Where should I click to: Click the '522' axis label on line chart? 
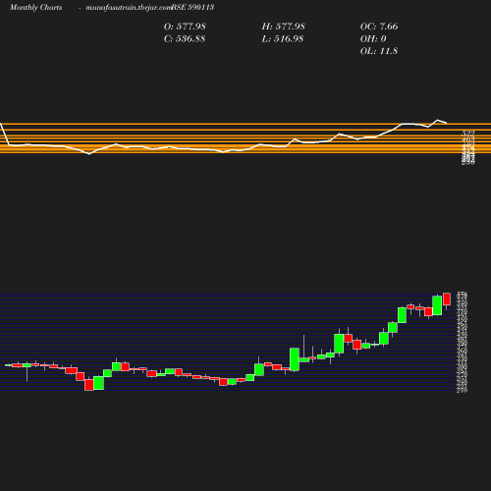tap(468, 134)
